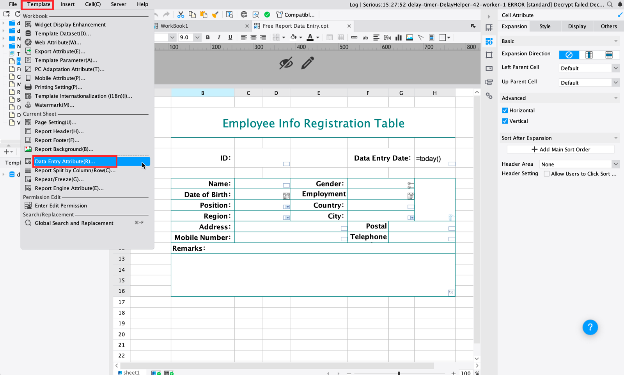The image size is (624, 375).
Task: Collapse the Sort After Expansion section
Action: (x=616, y=138)
